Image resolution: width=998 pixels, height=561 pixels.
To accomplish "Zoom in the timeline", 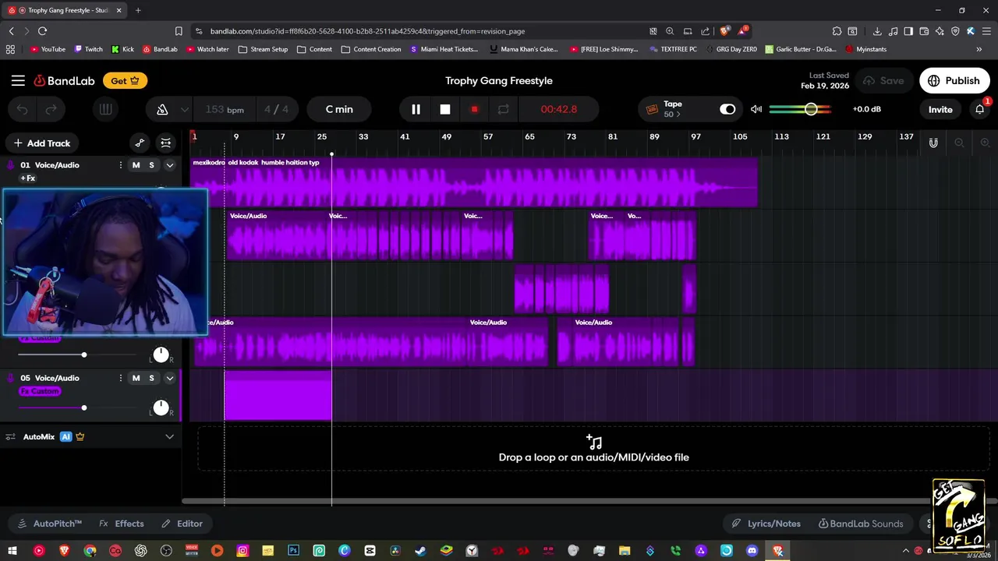I will coord(985,143).
